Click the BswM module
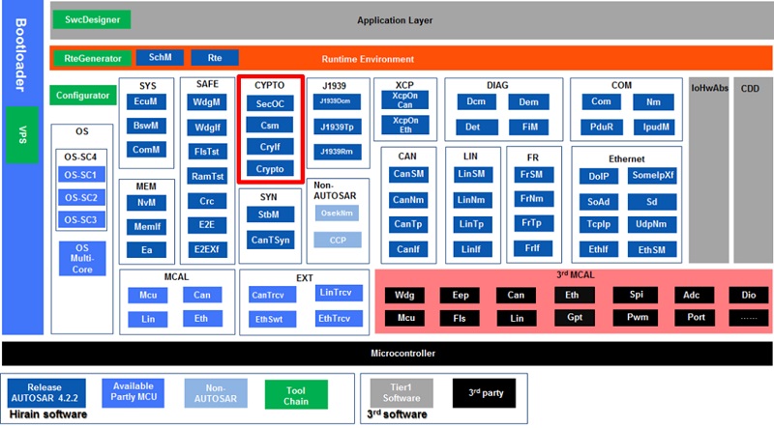 pyautogui.click(x=146, y=126)
